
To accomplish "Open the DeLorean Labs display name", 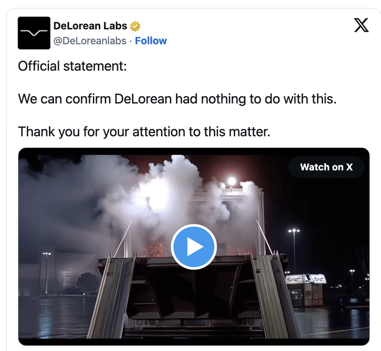I will [90, 26].
